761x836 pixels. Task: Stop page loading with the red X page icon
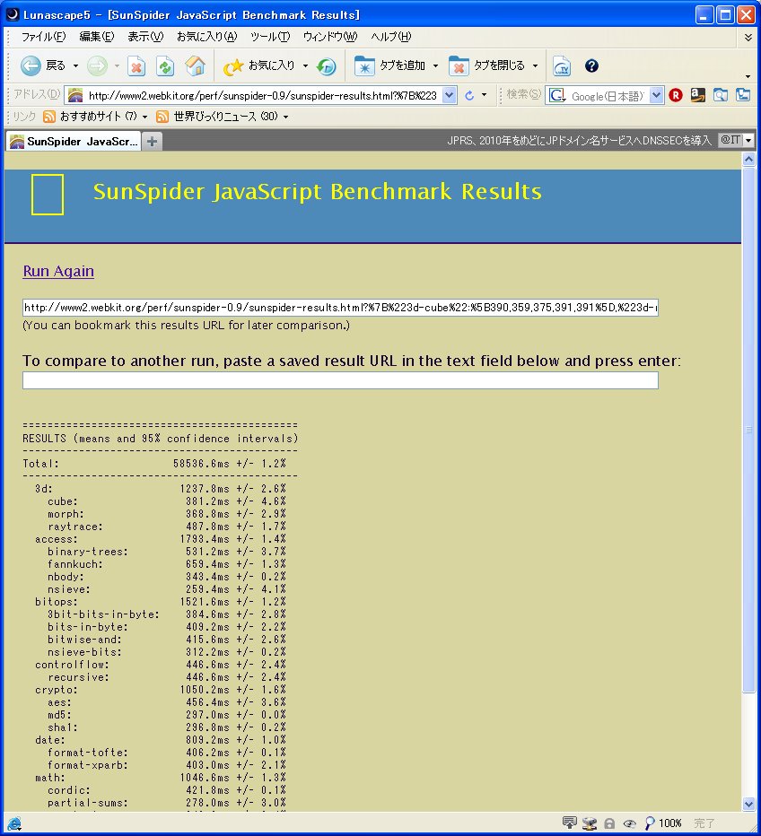click(136, 66)
